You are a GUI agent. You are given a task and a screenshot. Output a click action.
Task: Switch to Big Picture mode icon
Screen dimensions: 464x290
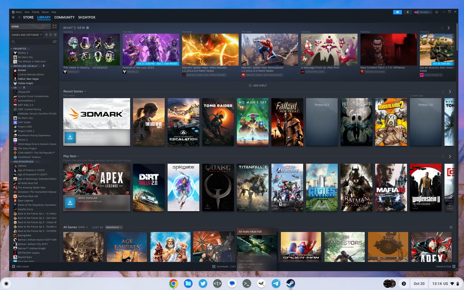coord(437,12)
